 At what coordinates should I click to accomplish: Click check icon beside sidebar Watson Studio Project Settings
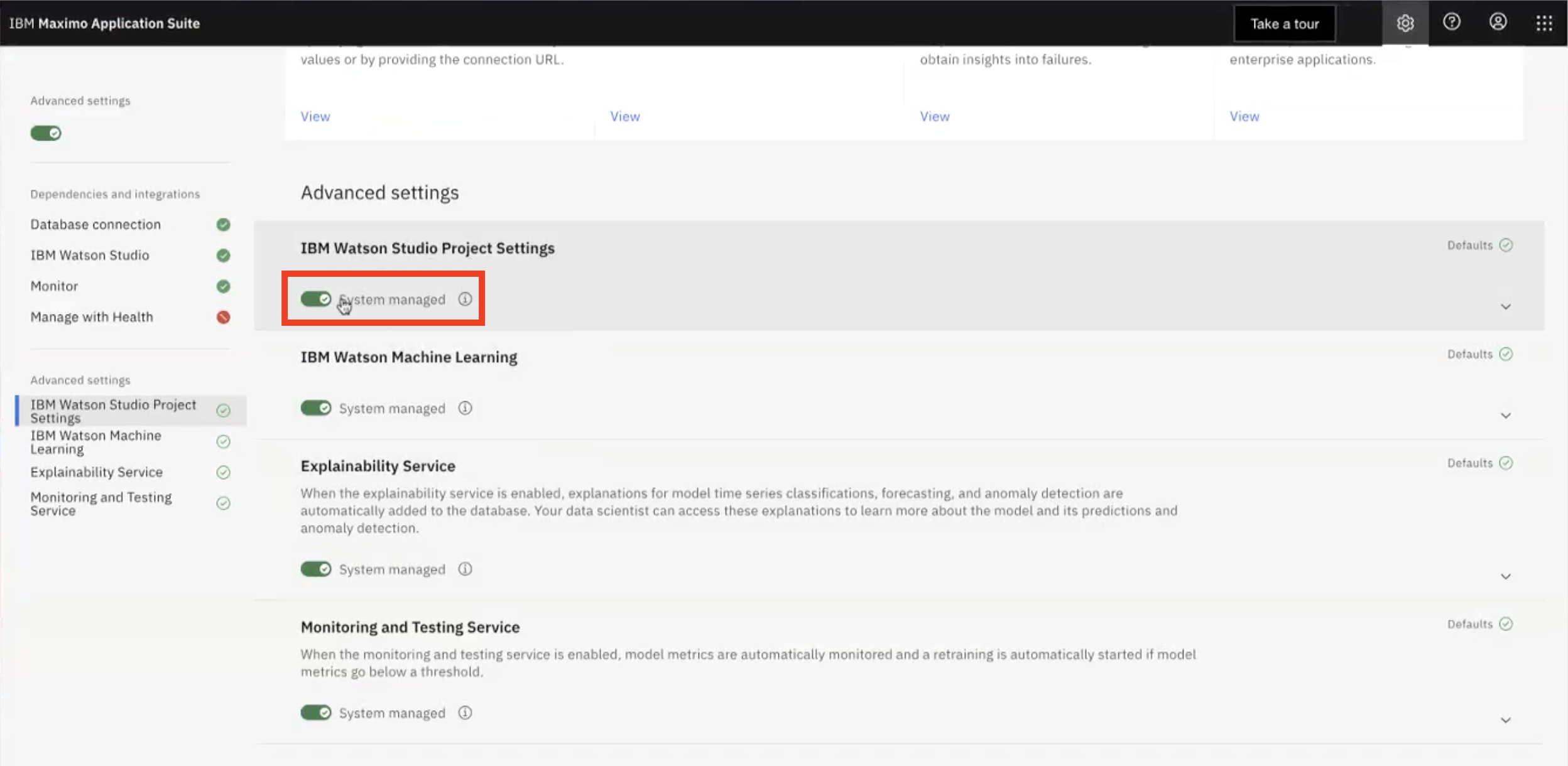coord(223,410)
